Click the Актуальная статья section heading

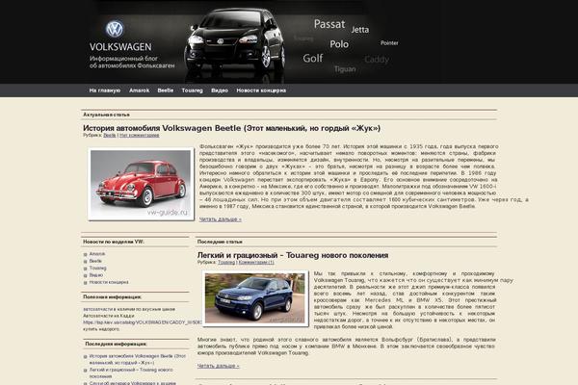(x=106, y=115)
